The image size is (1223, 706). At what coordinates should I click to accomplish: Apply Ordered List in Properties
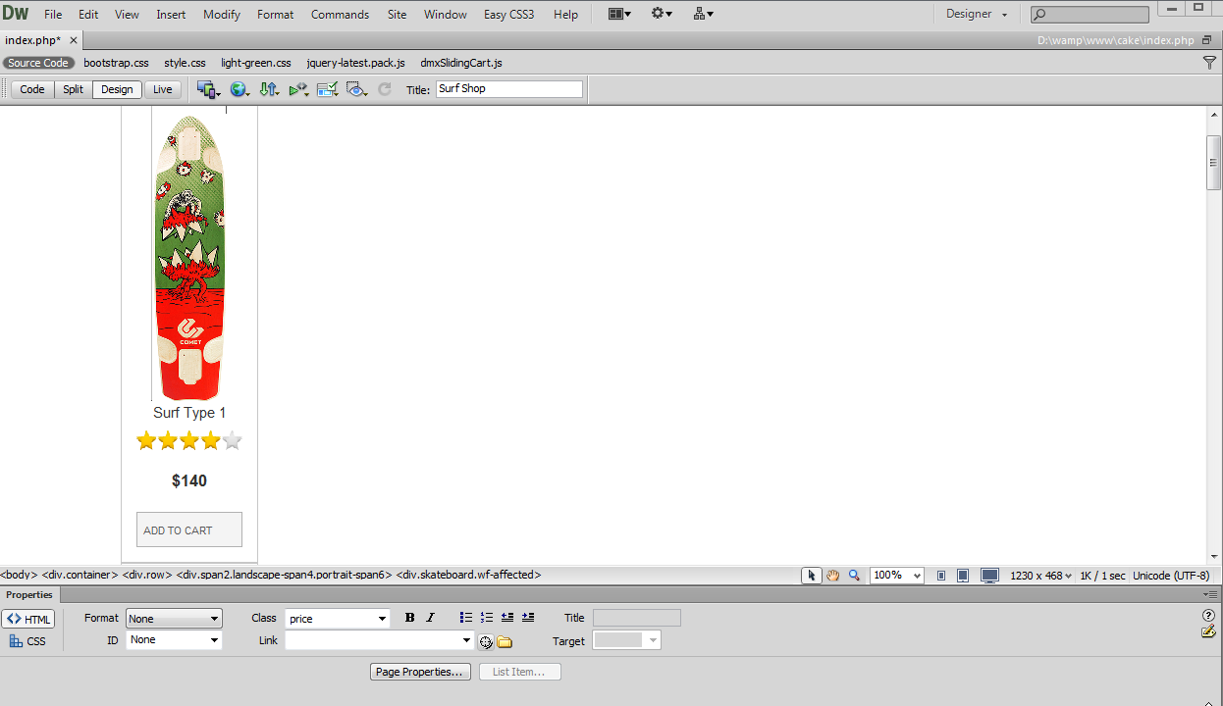click(487, 618)
